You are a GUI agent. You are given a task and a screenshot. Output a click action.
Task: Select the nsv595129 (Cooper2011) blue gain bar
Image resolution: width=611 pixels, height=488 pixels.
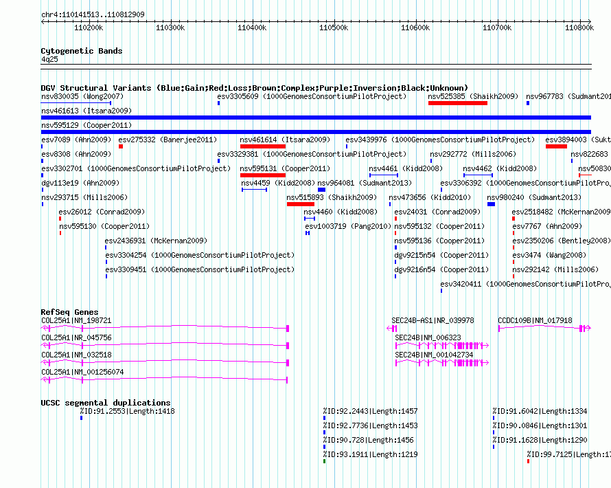pyautogui.click(x=316, y=132)
